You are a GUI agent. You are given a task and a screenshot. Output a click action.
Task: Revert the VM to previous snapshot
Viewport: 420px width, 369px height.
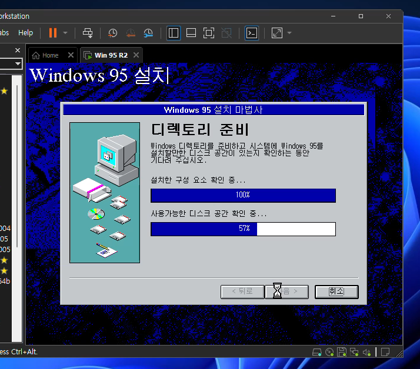[x=131, y=33]
